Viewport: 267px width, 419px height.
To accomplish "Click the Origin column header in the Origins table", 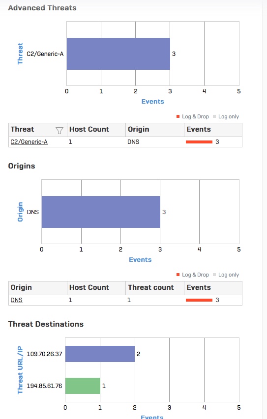I will click(21, 287).
